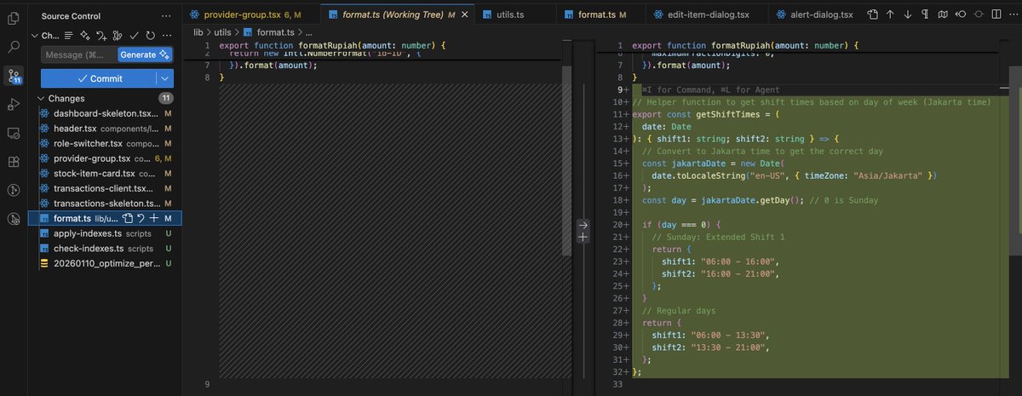Collapse the Changes group
Viewport: 1022px width, 396px height.
pos(41,98)
